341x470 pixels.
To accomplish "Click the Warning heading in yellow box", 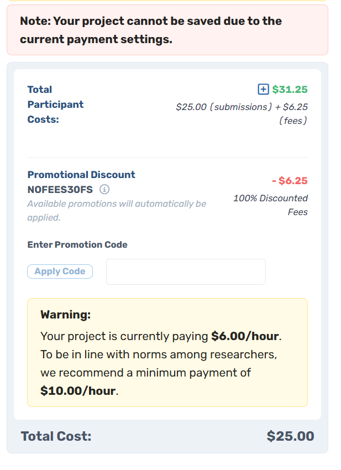I will click(x=65, y=315).
